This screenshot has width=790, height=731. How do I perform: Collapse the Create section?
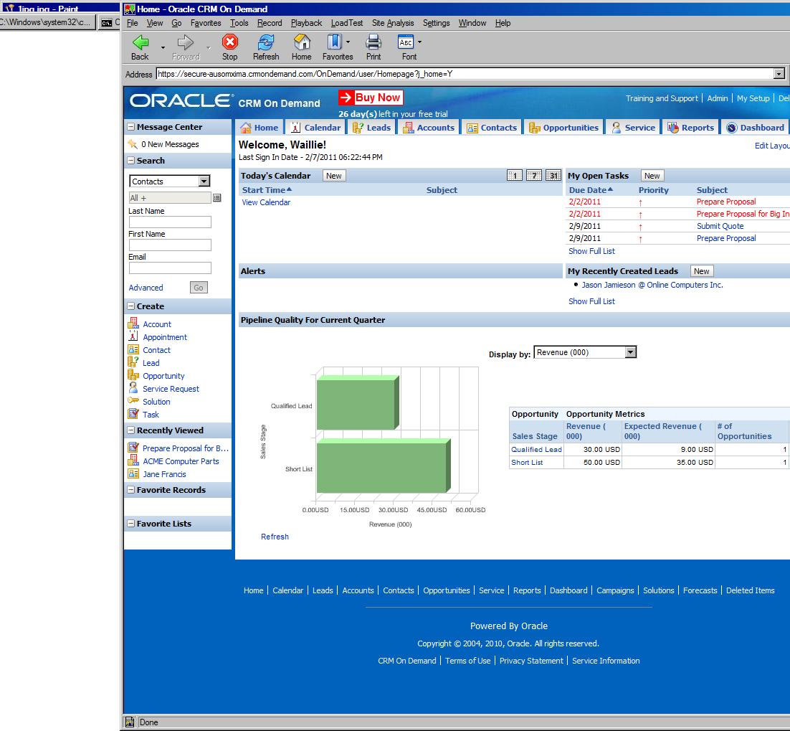[131, 306]
